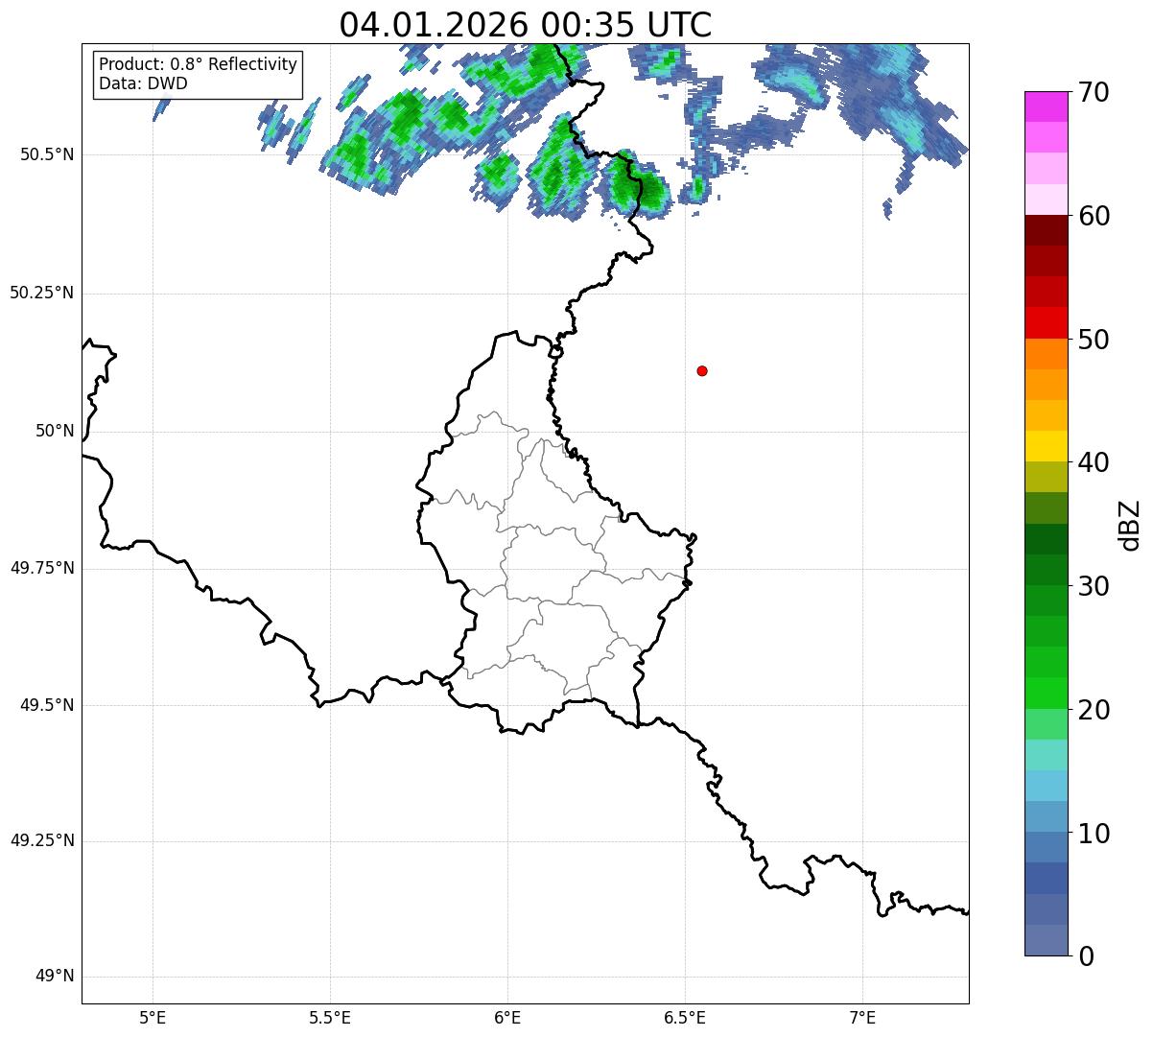Click colorbar tick label 20

1095,710
